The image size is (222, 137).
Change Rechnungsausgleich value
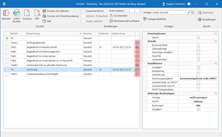point(198,79)
